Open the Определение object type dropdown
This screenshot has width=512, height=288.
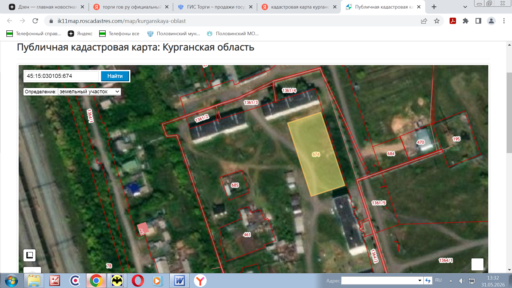click(x=89, y=91)
